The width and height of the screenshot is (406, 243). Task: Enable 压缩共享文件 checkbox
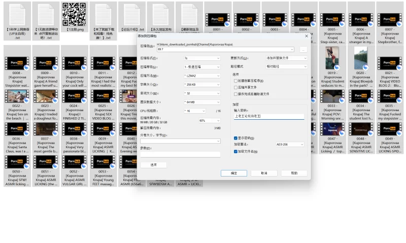pos(235,87)
